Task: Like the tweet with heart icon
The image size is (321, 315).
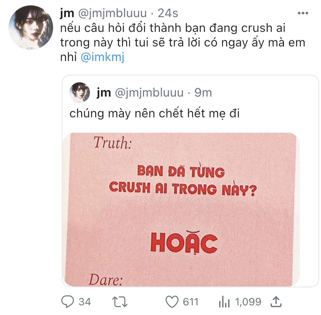Action: click(172, 302)
